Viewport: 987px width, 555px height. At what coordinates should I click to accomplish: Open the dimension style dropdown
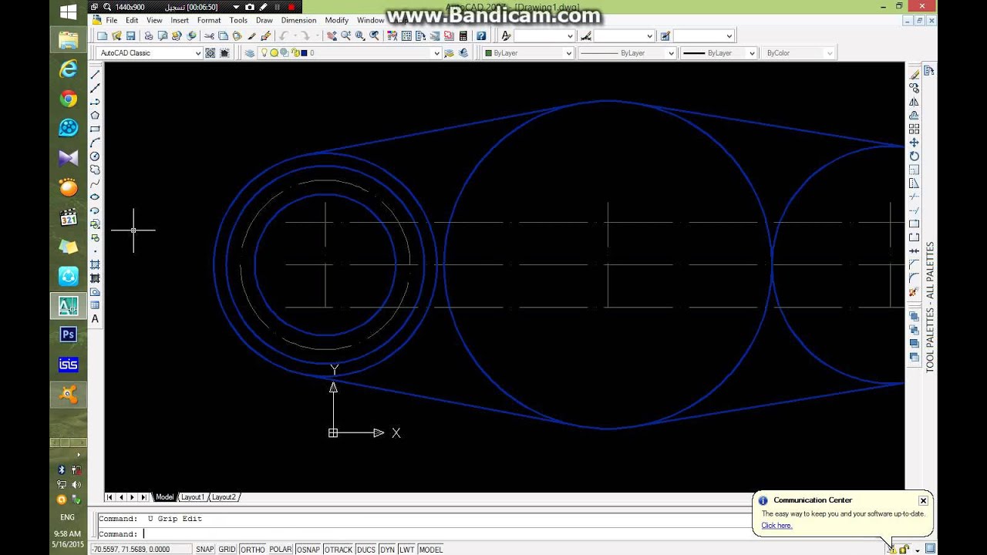[649, 35]
